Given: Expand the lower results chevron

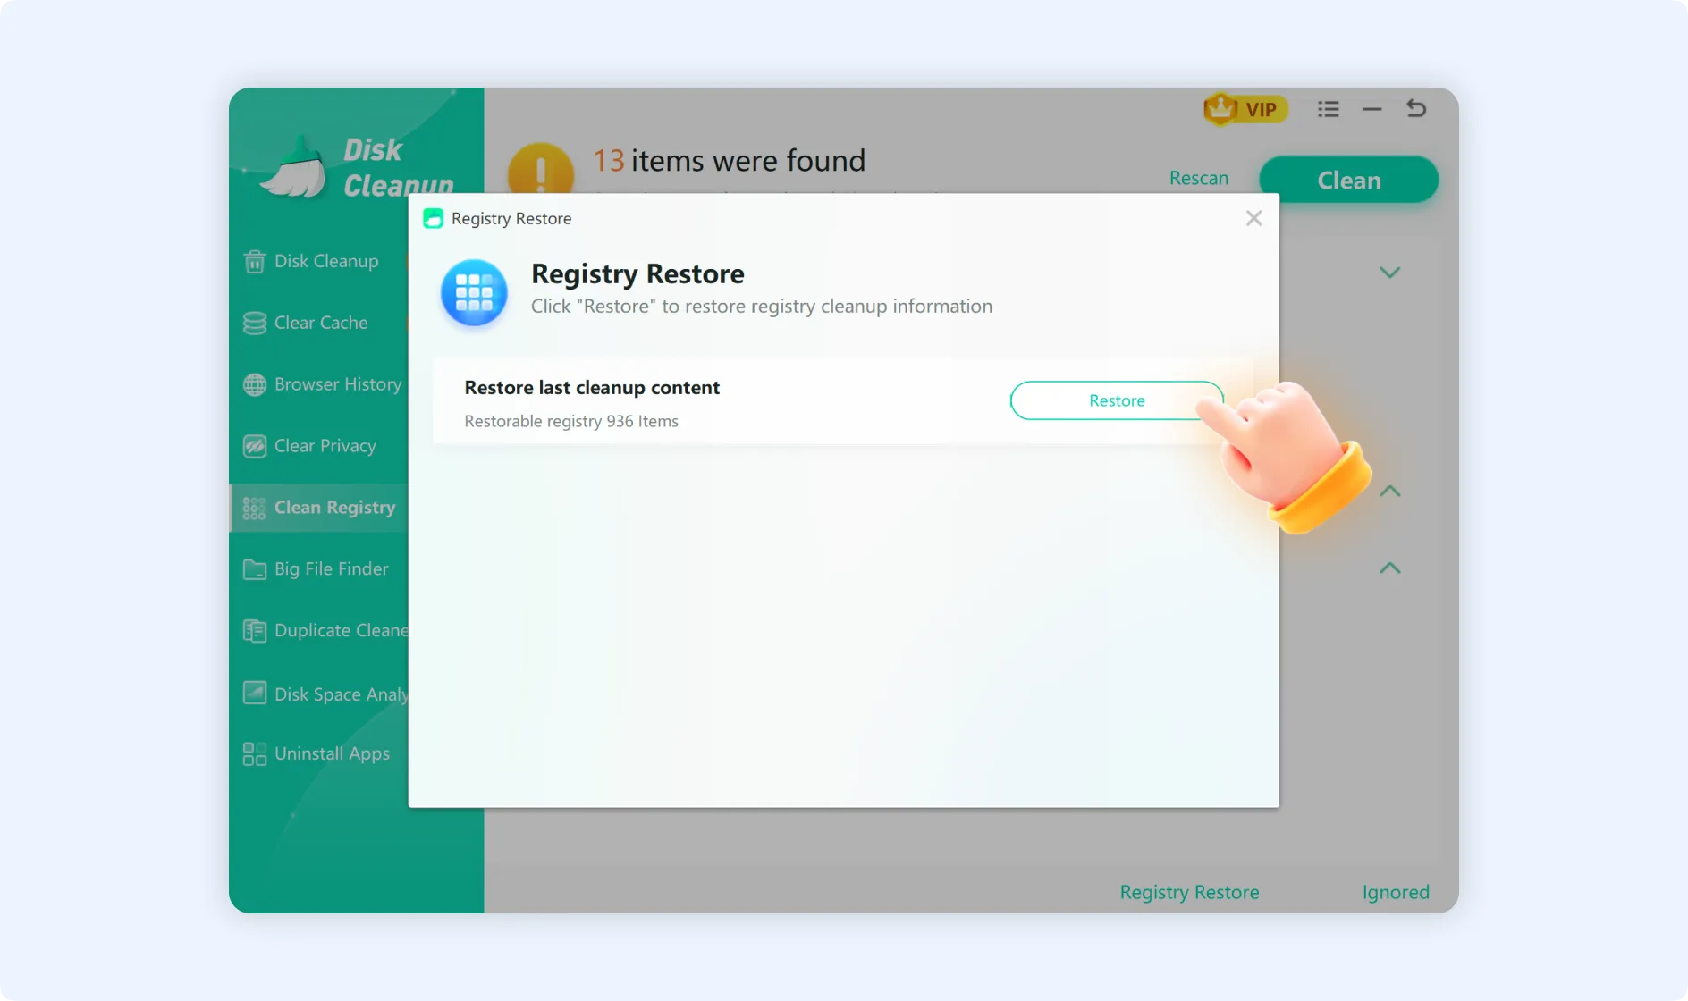Looking at the screenshot, I should [1388, 568].
